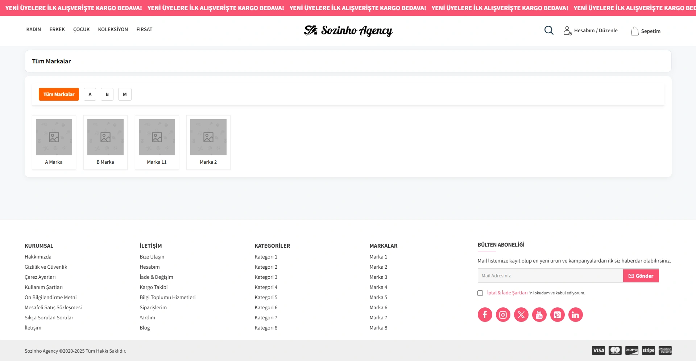Viewport: 696px width, 361px height.
Task: Click the account user icon in header
Action: 567,31
